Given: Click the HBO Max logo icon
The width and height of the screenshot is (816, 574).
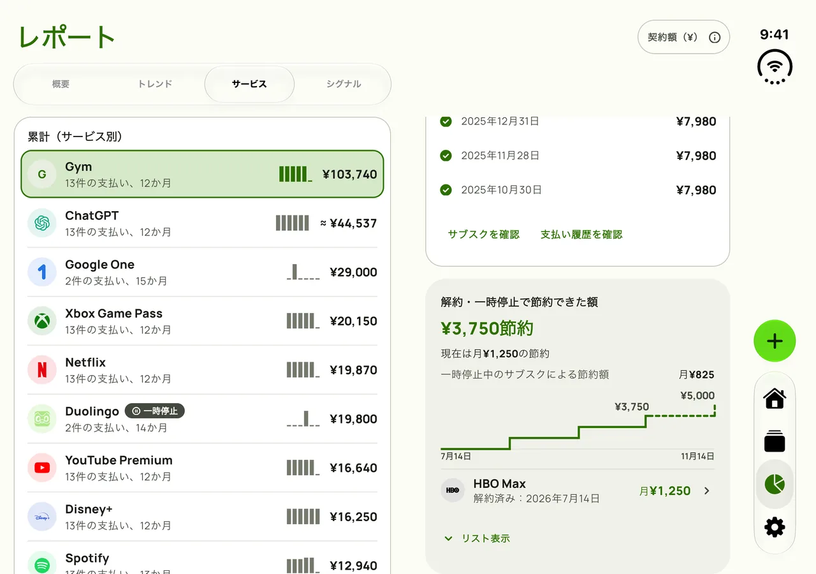Looking at the screenshot, I should [x=453, y=490].
